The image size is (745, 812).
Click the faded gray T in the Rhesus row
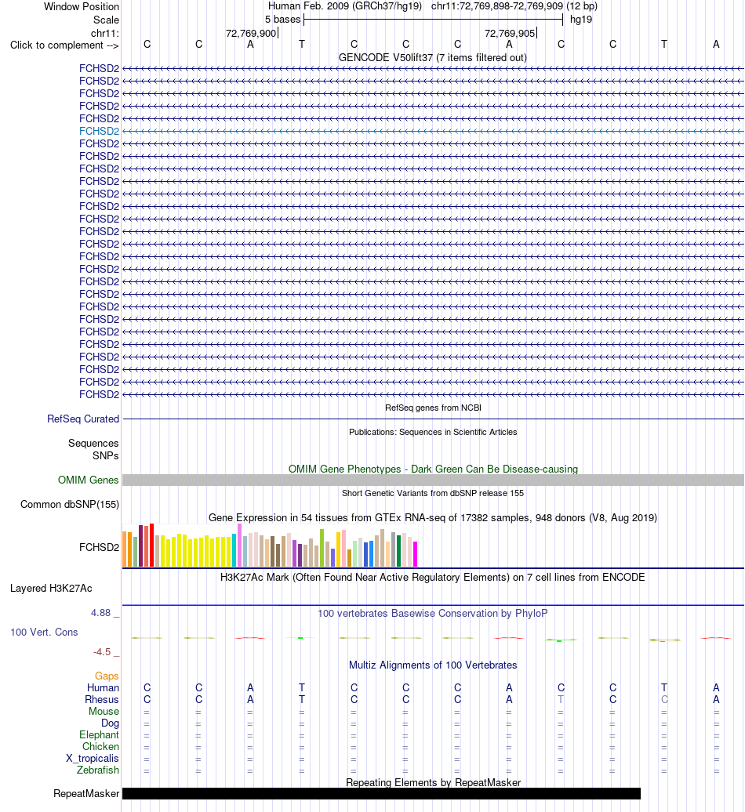561,700
